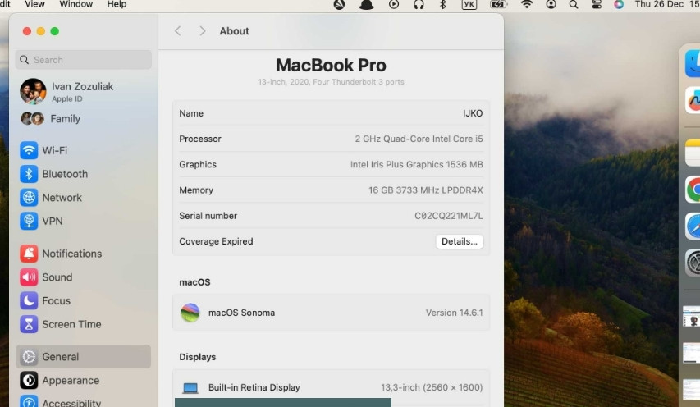This screenshot has height=407, width=700.
Task: Click the macOS Sonoma icon
Action: tap(190, 313)
